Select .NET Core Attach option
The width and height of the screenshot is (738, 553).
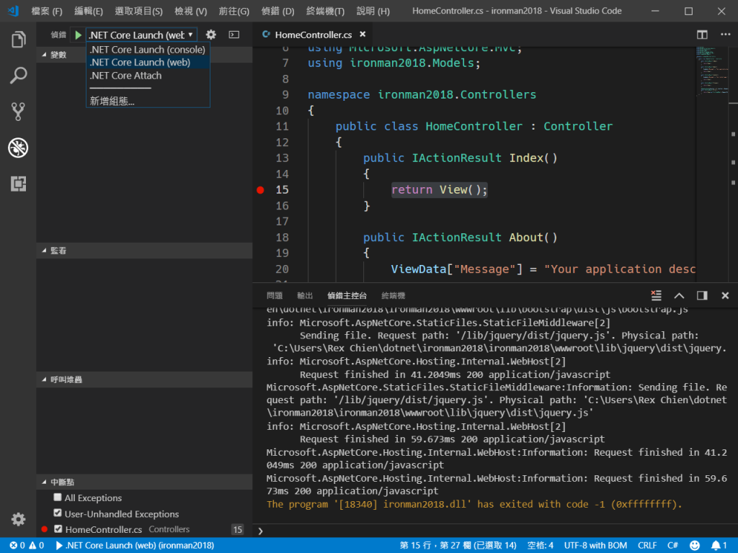[148, 75]
